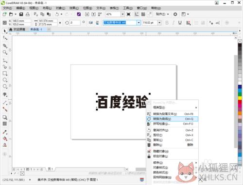
Task: Choose 转换为曲线 Ctrl+Q in context menu
Action: click(x=172, y=119)
